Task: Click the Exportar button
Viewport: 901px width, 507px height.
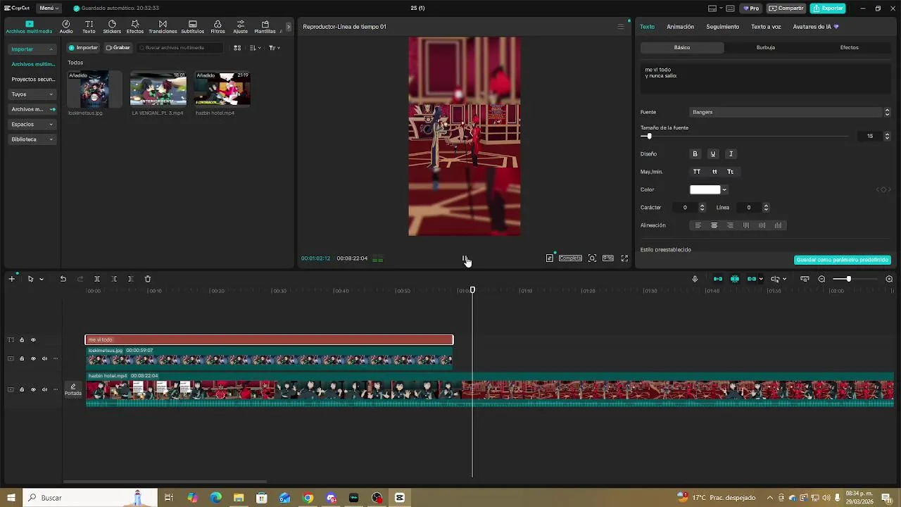Action: 828,8
